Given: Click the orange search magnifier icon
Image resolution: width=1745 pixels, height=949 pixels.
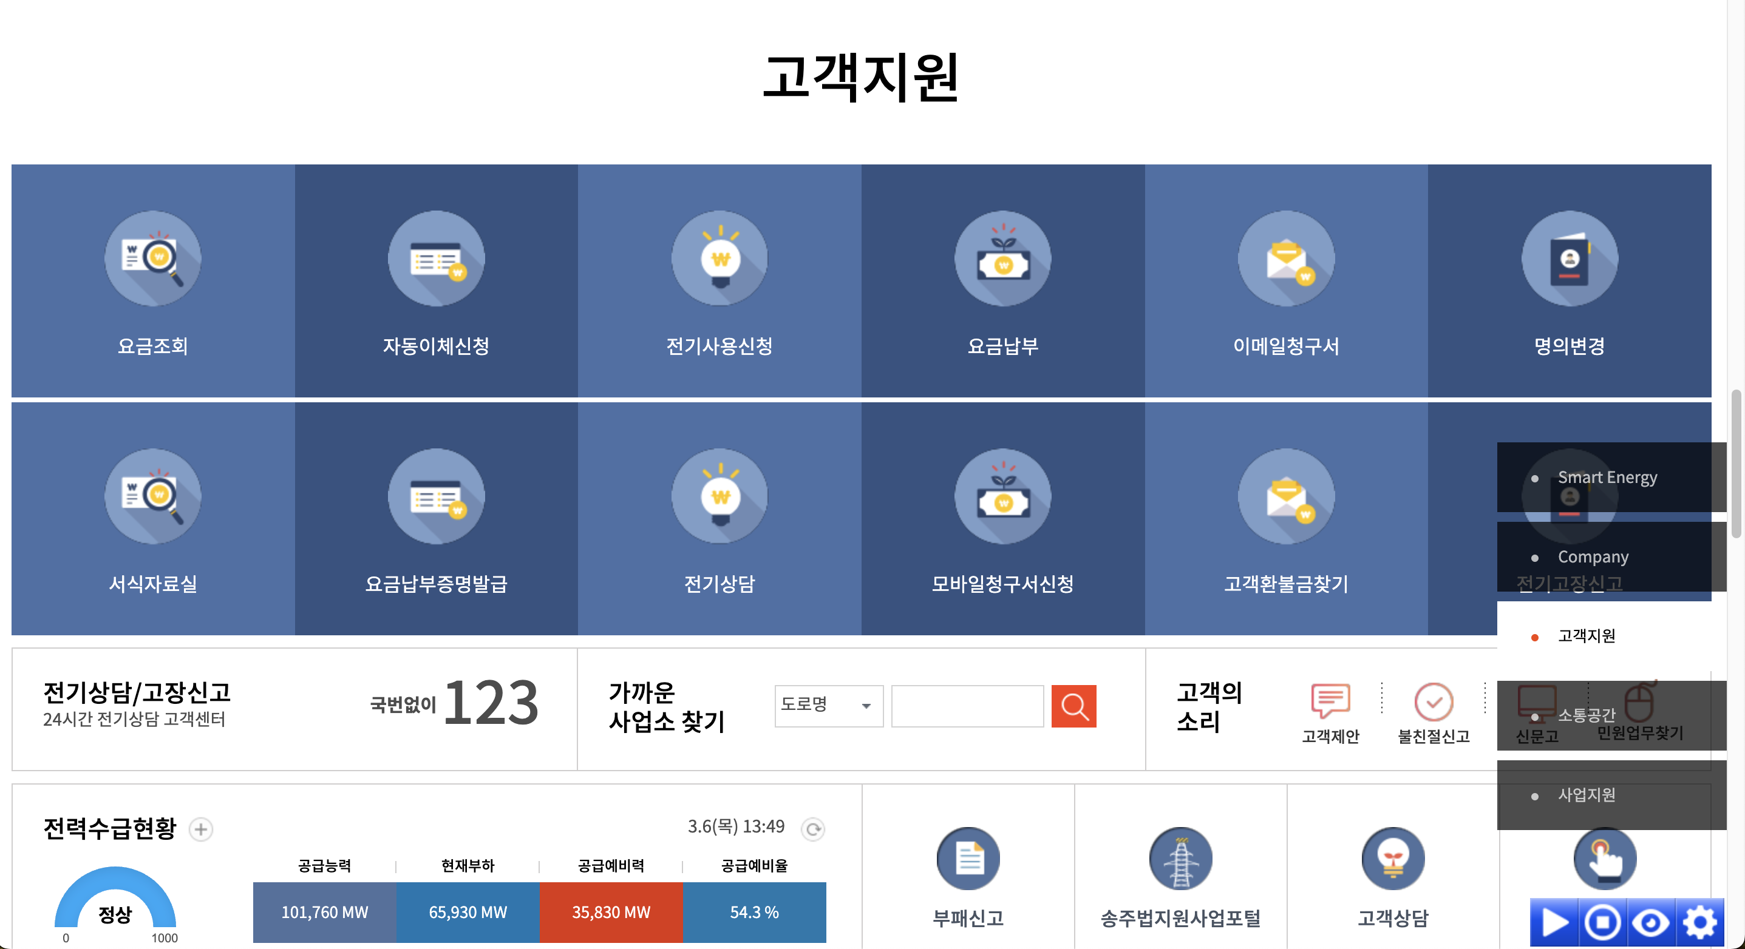Looking at the screenshot, I should point(1074,706).
